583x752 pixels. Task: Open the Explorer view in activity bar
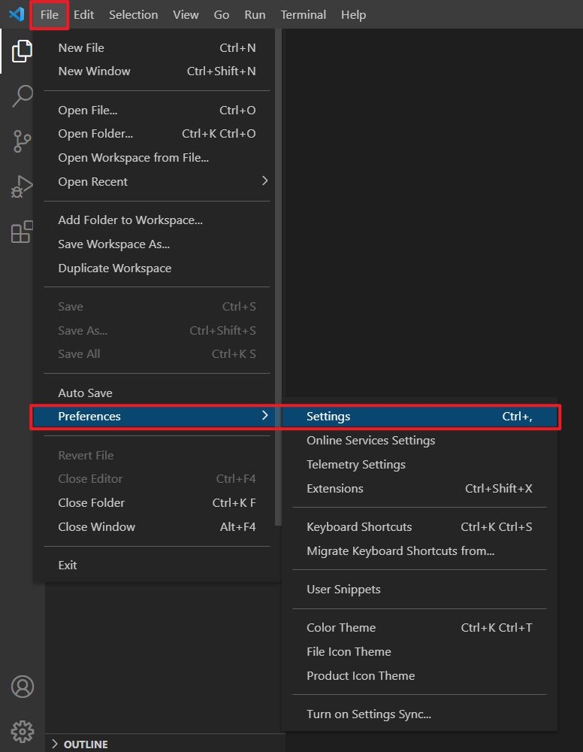tap(22, 51)
